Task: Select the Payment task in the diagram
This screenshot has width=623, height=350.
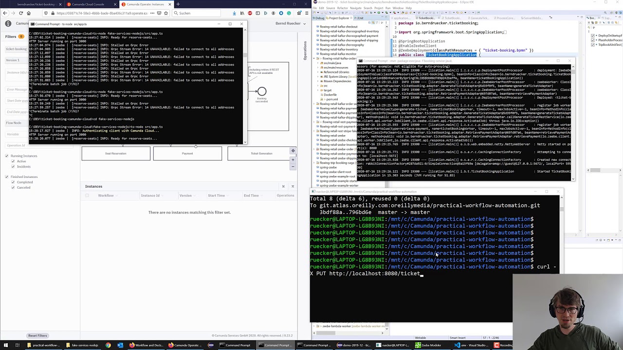Action: (187, 154)
